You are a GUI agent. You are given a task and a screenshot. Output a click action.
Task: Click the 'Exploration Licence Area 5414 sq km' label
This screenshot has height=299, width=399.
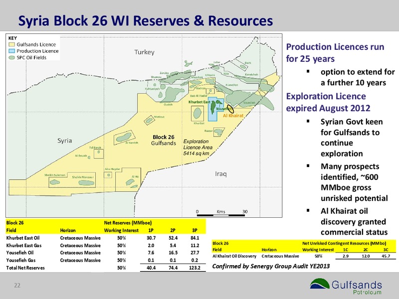click(198, 148)
